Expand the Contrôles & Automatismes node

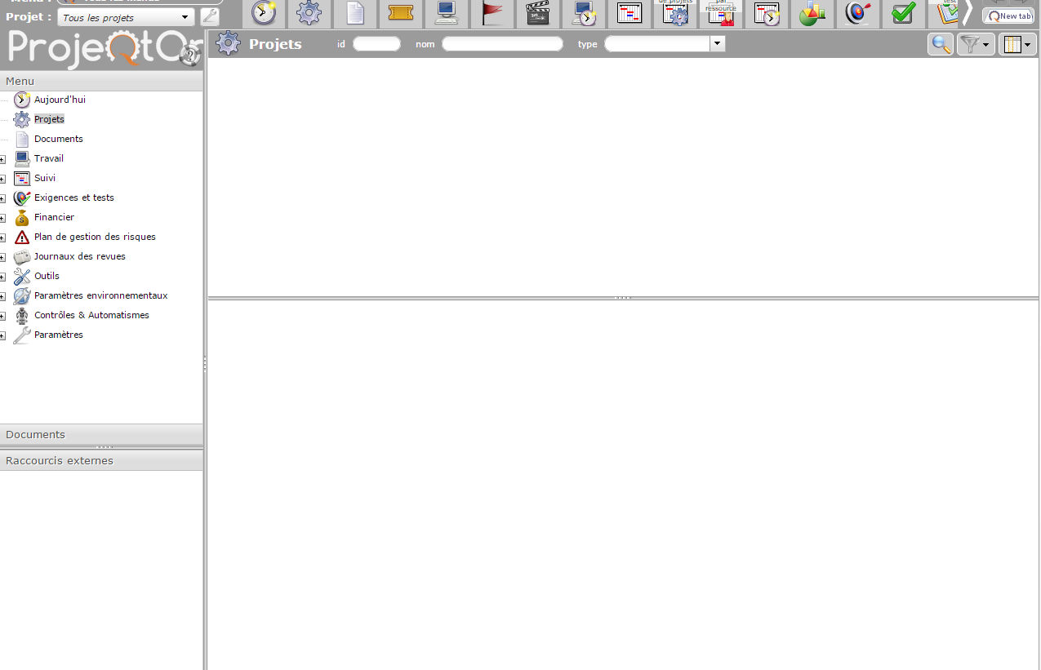click(3, 316)
